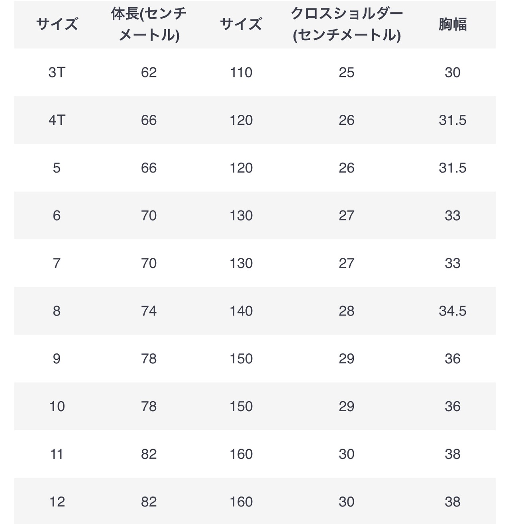Viewport: 510px width, 524px height.
Task: Select the size 10 row label
Action: coord(57,406)
